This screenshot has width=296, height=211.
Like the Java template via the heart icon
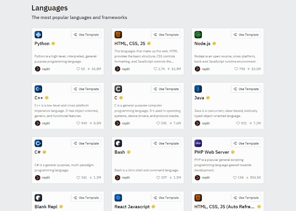coord(238,123)
